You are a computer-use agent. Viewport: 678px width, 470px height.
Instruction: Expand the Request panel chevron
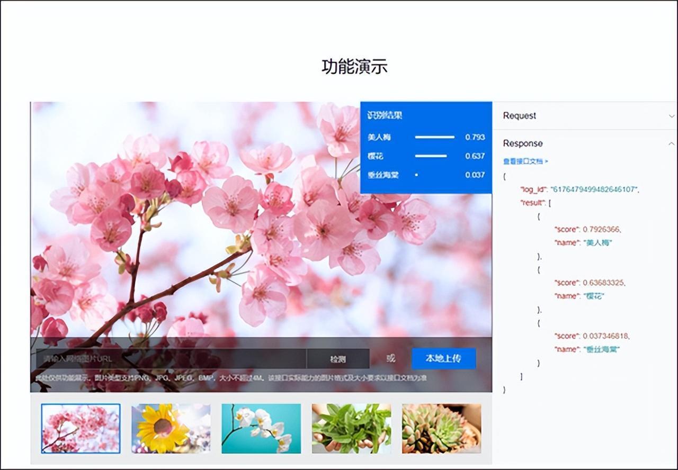click(x=671, y=116)
